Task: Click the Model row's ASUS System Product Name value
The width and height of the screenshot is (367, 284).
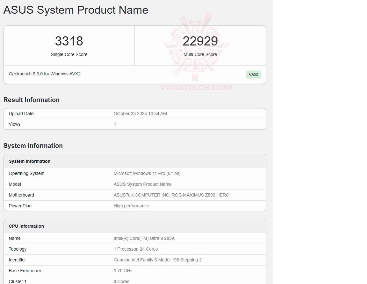Action: pos(142,184)
